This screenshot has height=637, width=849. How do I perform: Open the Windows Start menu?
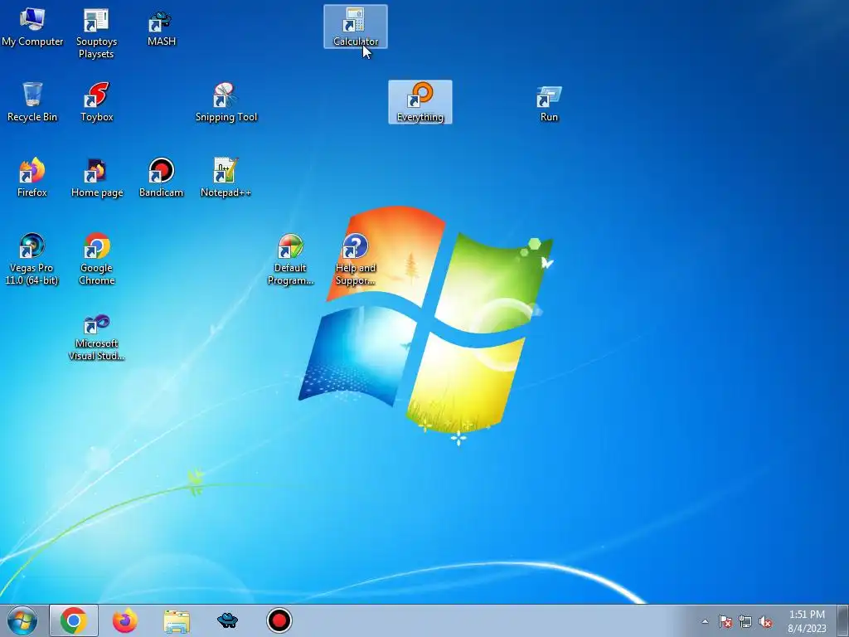(22, 620)
